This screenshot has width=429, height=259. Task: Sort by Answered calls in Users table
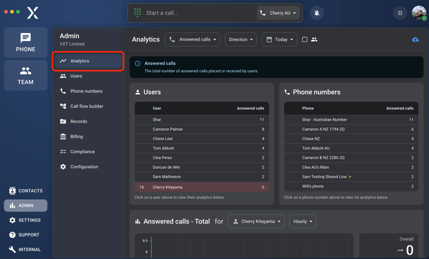click(x=250, y=108)
